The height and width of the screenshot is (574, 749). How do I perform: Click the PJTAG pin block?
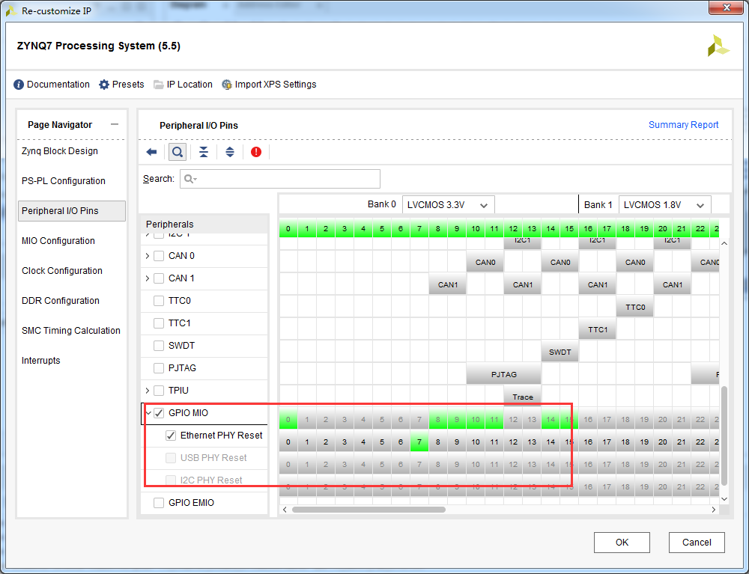pyautogui.click(x=504, y=374)
